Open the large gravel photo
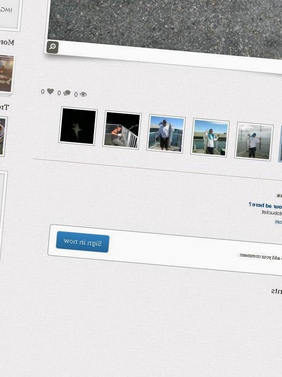282x377 pixels. coord(165,29)
